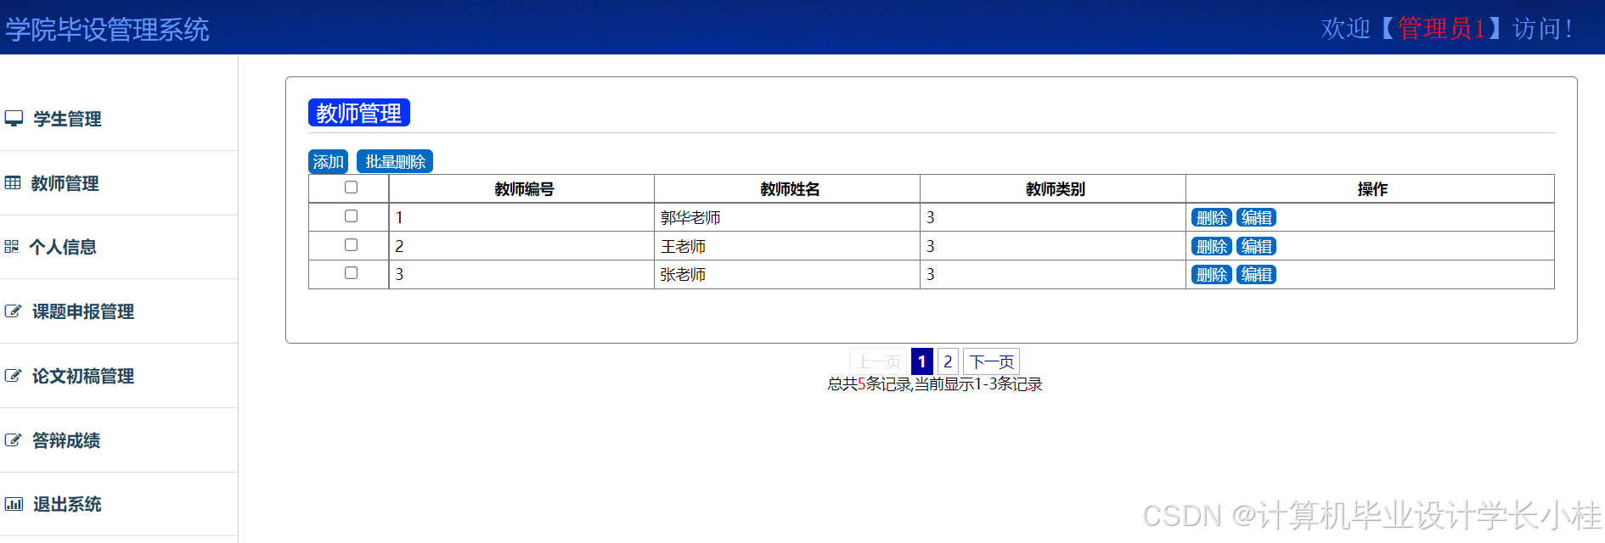This screenshot has width=1605, height=543.
Task: Check the box for teacher 郭华老师
Action: [351, 216]
